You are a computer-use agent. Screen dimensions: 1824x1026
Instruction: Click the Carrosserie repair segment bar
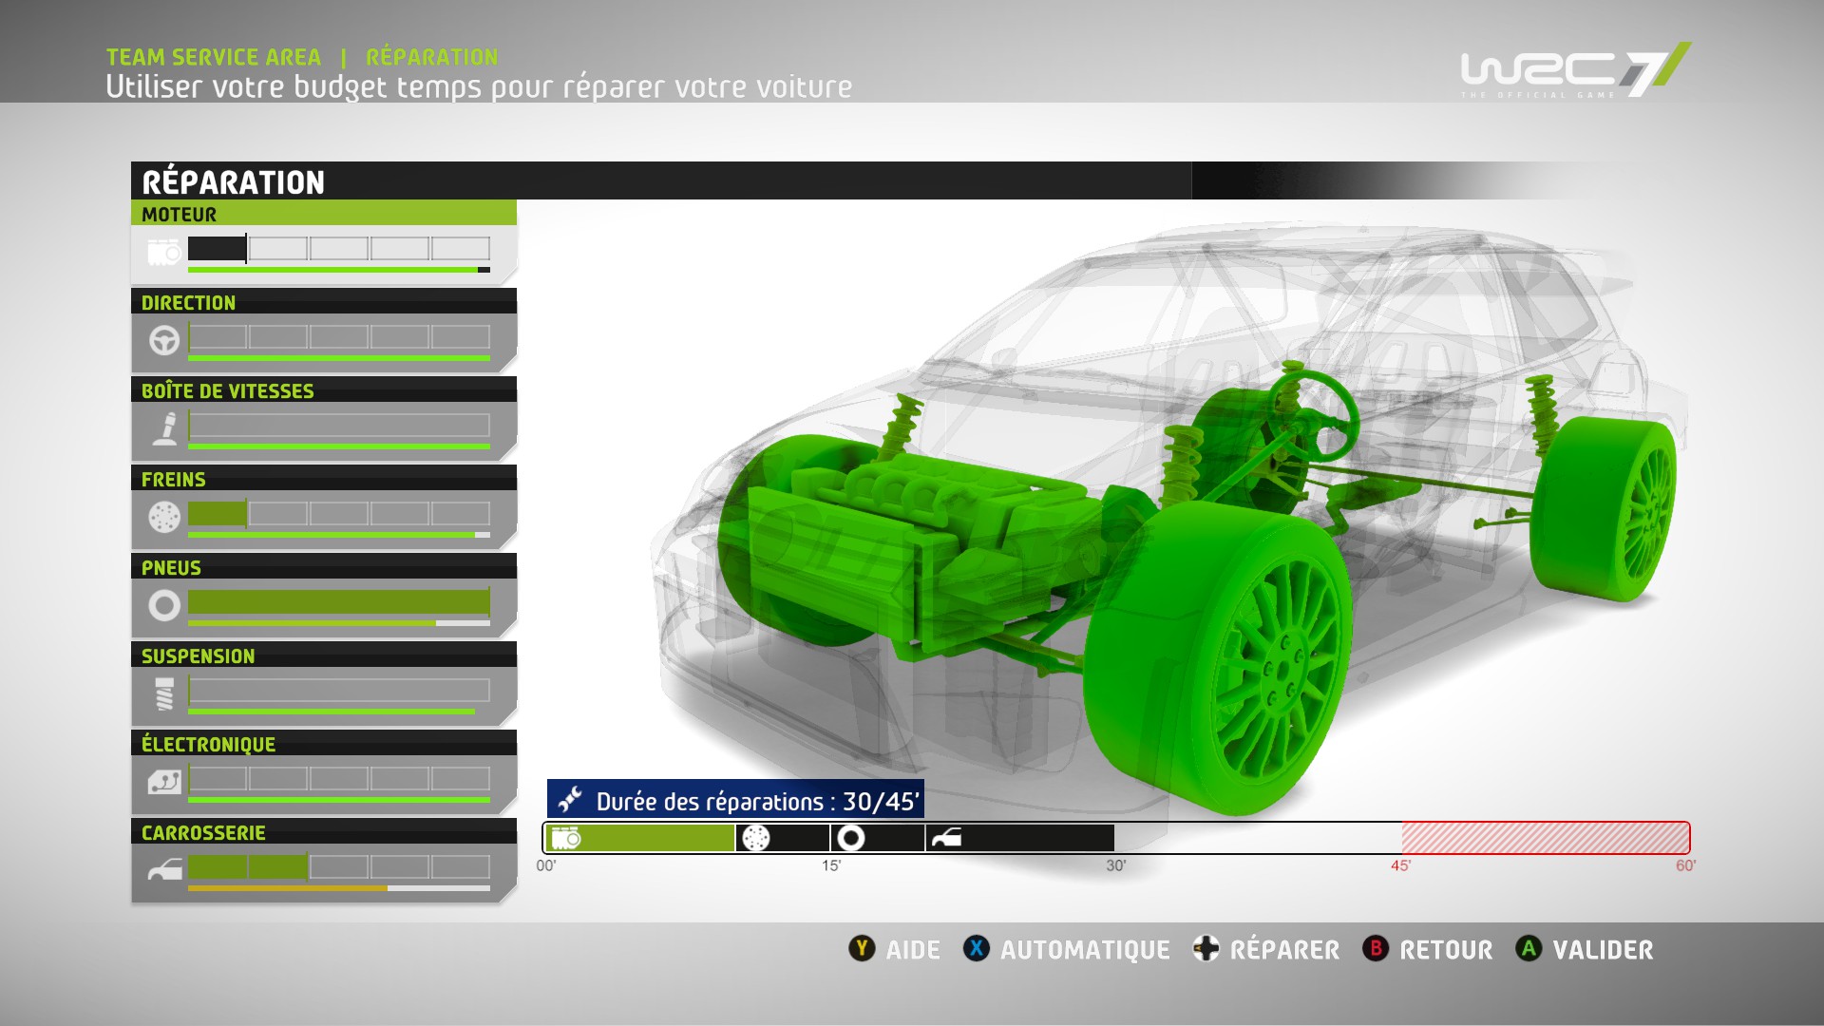tap(339, 867)
